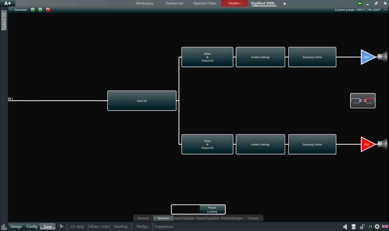The image size is (389, 231).
Task: Click the blue Ch1 amplifier triangle
Action: 367,57
